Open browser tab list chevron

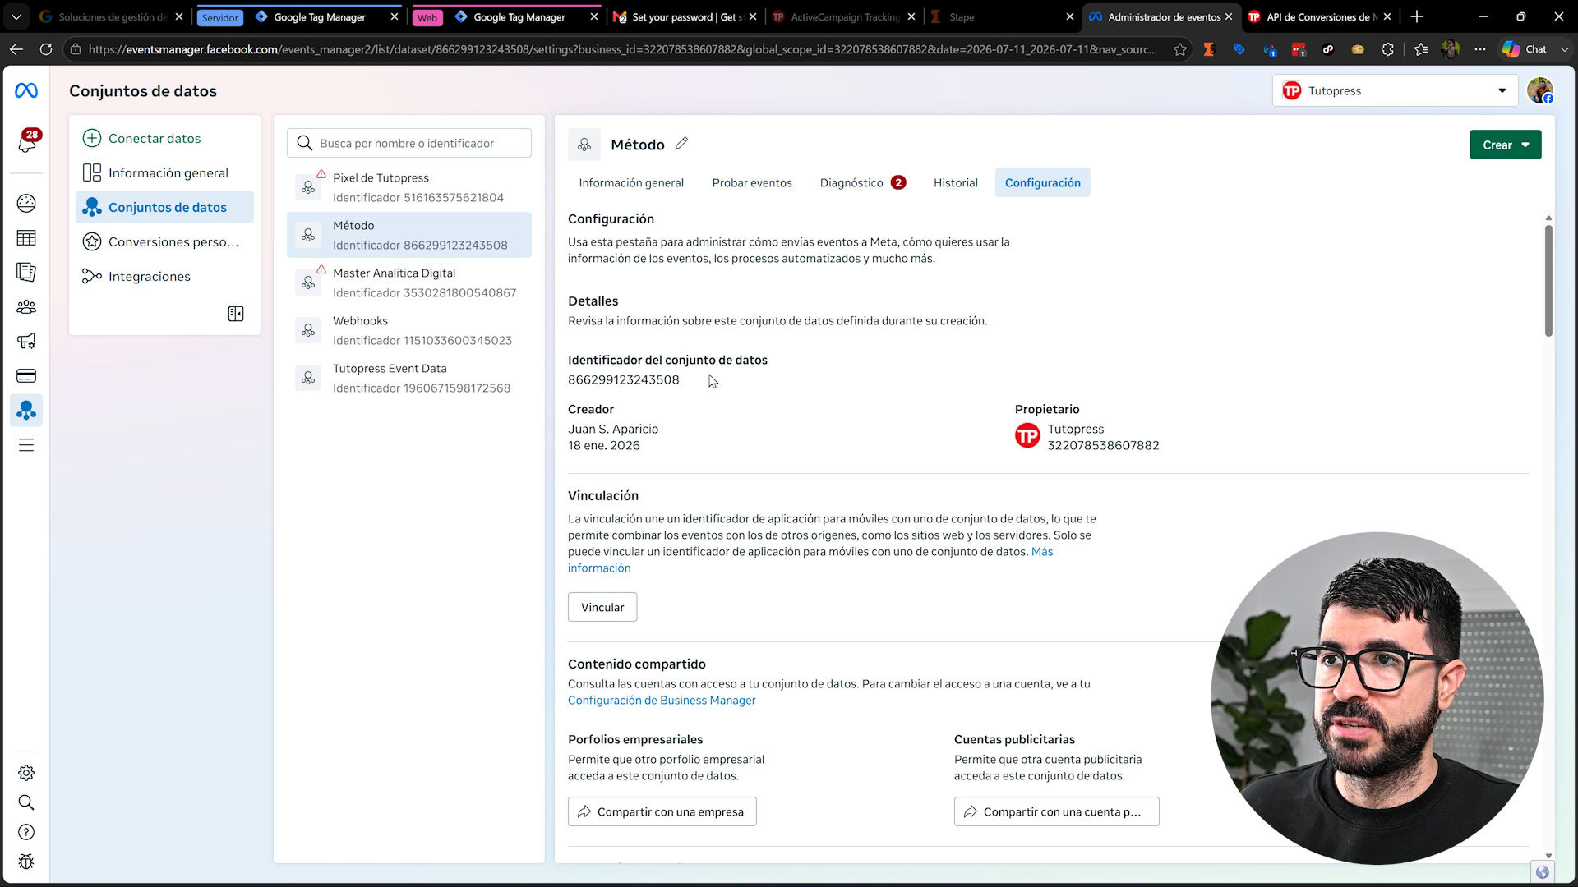click(16, 16)
